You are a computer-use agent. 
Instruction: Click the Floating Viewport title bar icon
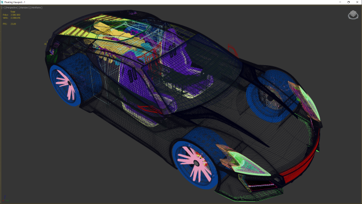click(x=2, y=2)
